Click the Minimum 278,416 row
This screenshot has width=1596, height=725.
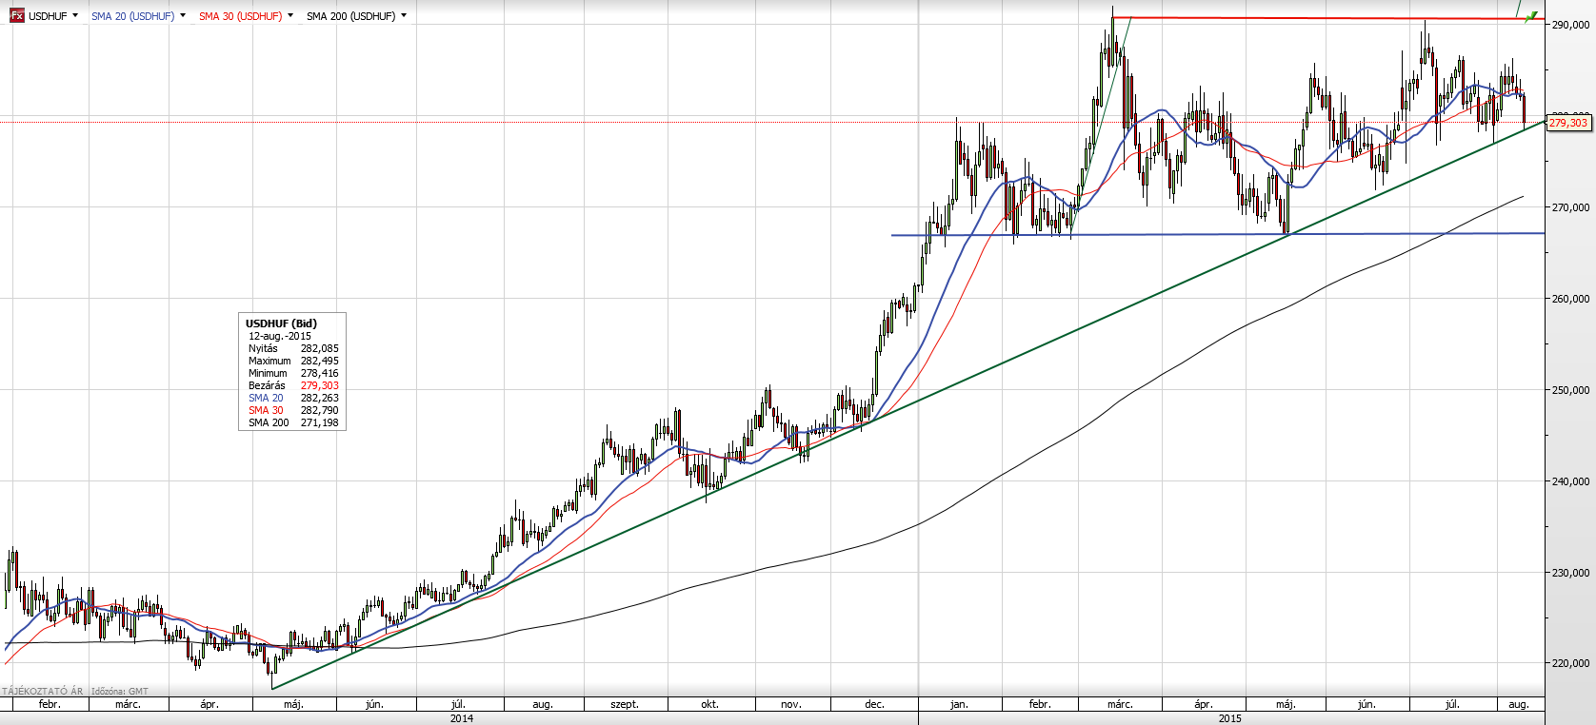[293, 373]
